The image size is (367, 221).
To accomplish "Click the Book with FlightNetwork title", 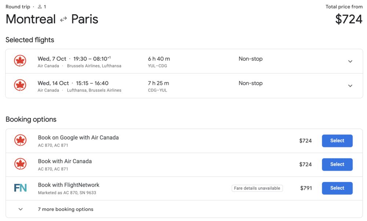I will [69, 185].
